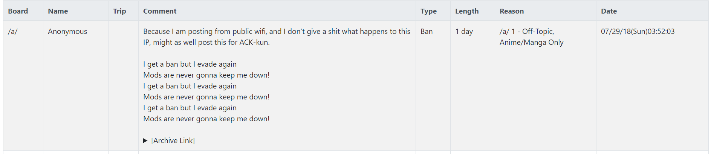Select the Reason column header
711x154 pixels.
(512, 11)
